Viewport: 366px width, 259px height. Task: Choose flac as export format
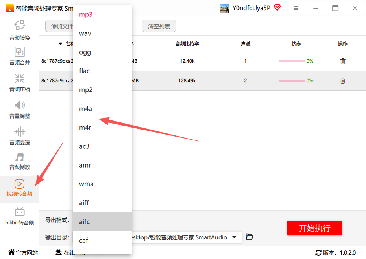(x=85, y=71)
